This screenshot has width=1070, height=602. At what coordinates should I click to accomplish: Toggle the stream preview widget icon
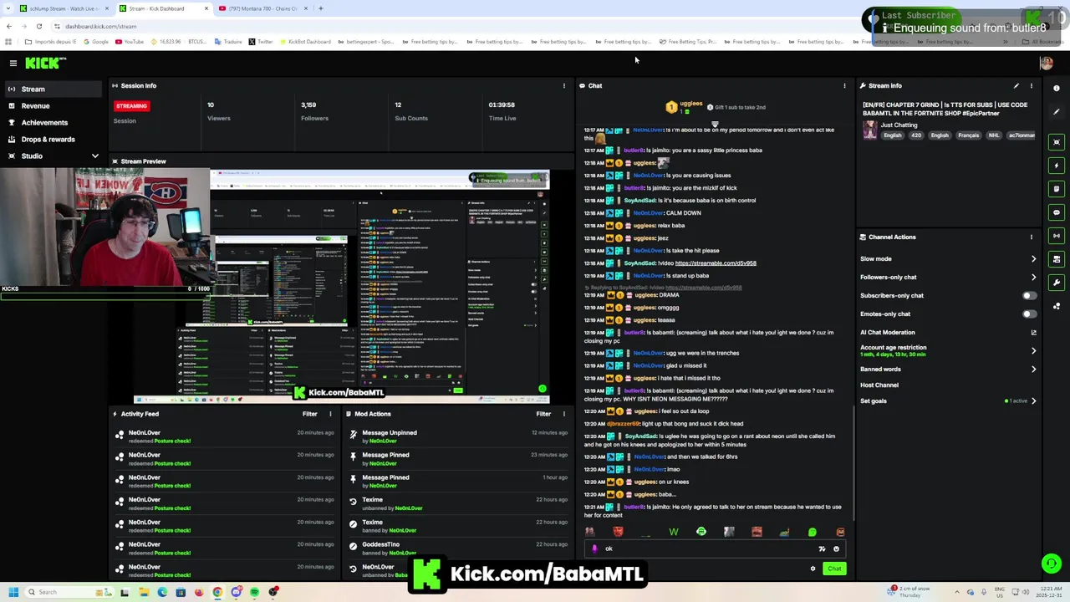tap(1057, 142)
